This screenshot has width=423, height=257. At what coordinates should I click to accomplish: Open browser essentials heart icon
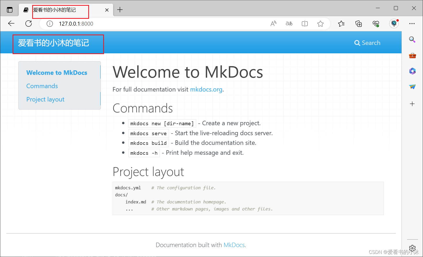pos(376,24)
